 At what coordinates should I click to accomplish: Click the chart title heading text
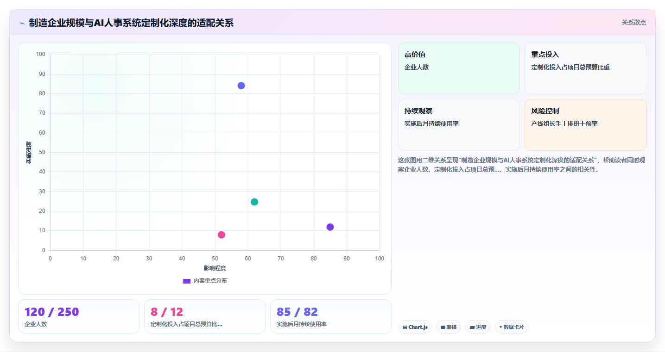131,23
